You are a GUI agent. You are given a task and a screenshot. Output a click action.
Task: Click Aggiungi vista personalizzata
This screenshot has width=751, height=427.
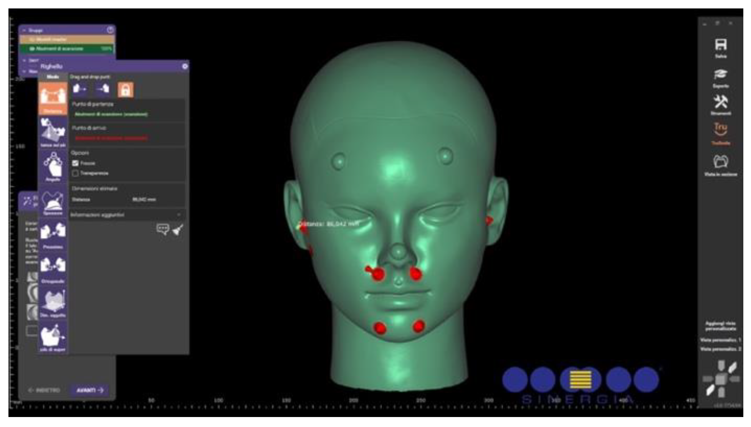pos(720,326)
